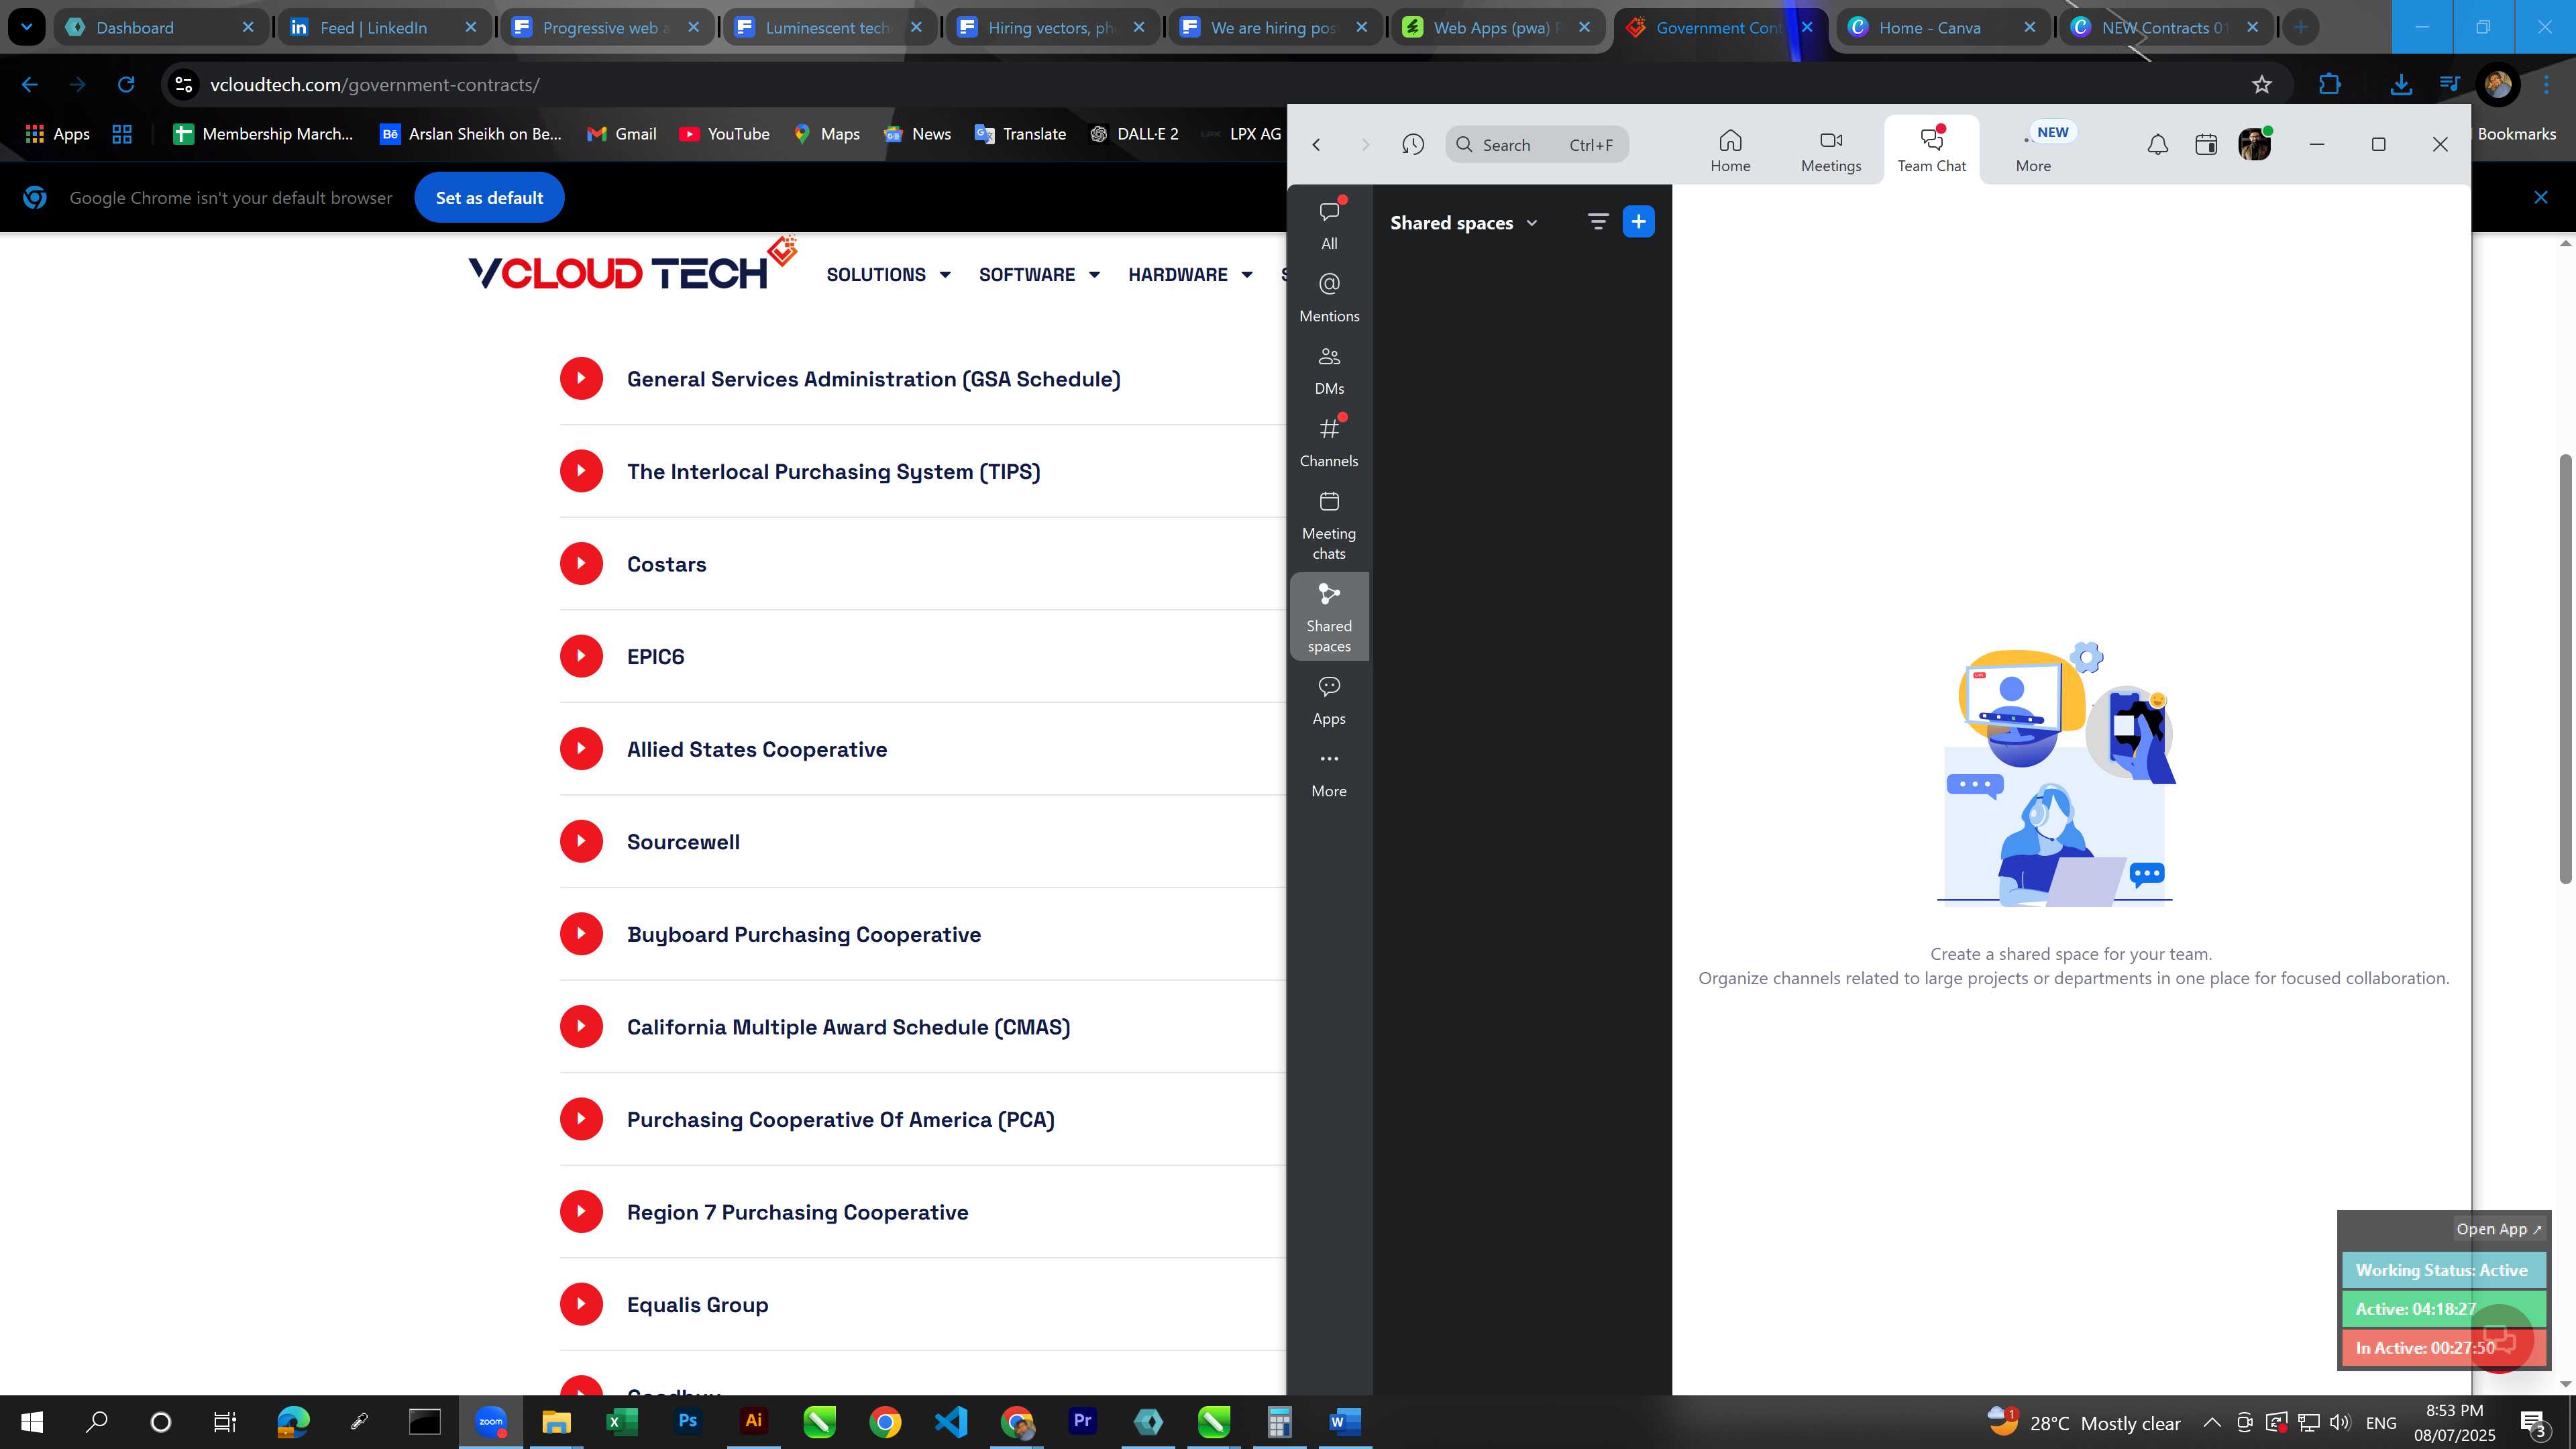Open Excel from the taskbar
2576x1449 pixels.
(621, 1421)
